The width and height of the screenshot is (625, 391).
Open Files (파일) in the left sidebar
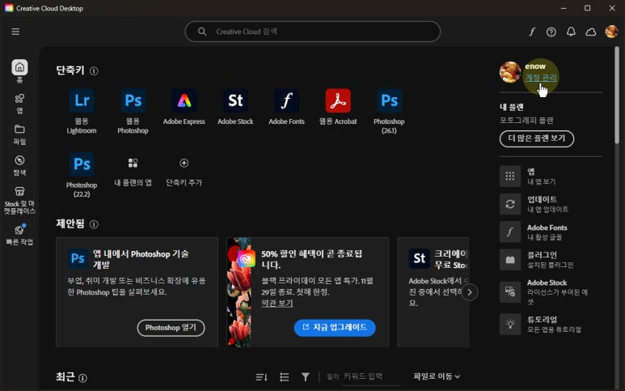(x=19, y=134)
